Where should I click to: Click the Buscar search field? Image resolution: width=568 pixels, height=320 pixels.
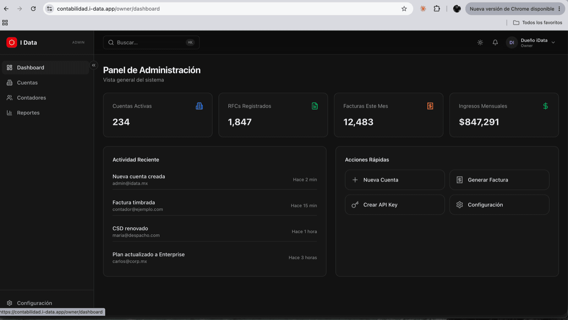click(x=151, y=43)
